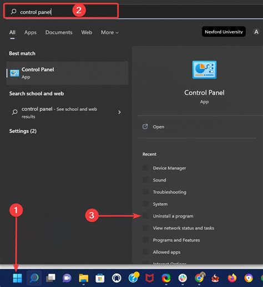
Task: Open recent item Device Manager
Action: (x=169, y=168)
